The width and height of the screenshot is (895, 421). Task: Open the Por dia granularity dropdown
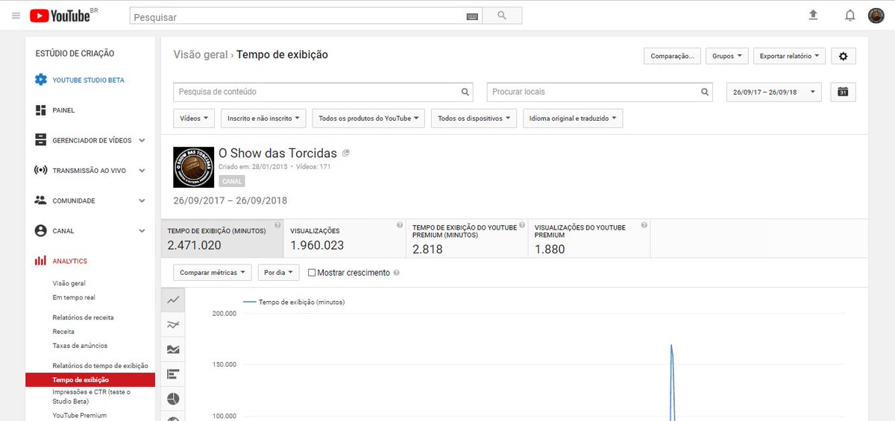pos(278,273)
